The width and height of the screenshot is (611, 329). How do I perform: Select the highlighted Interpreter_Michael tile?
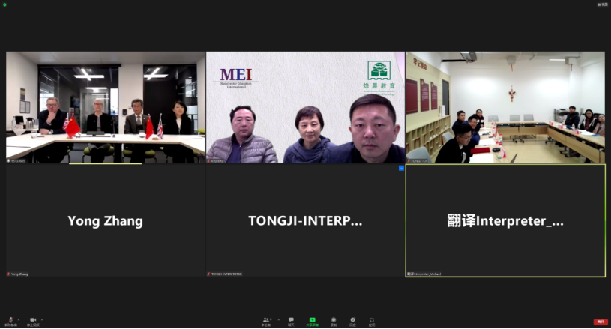click(505, 220)
